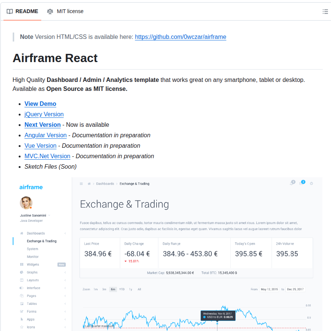Open the README outline icon
This screenshot has height=331, width=331.
325,11
